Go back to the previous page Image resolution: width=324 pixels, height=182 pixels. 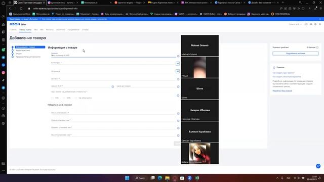pos(10,9)
